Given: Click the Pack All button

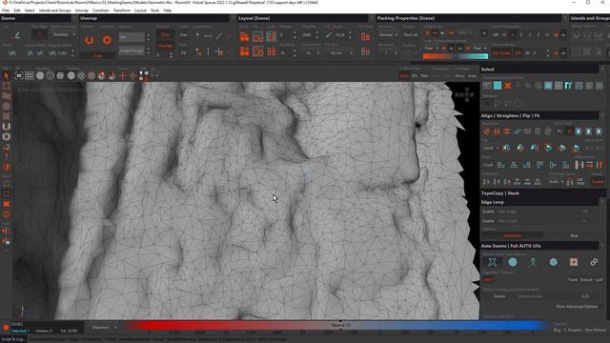Looking at the screenshot, I should point(411,34).
